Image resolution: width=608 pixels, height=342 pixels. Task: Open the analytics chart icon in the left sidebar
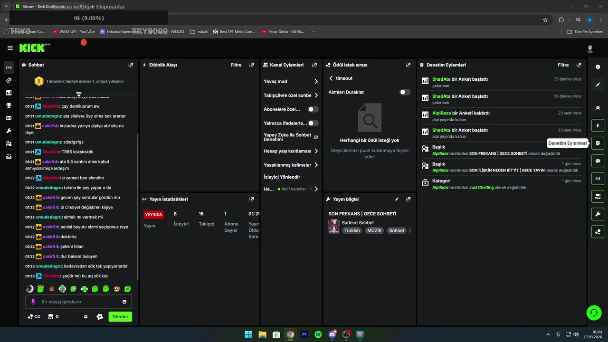pyautogui.click(x=9, y=93)
